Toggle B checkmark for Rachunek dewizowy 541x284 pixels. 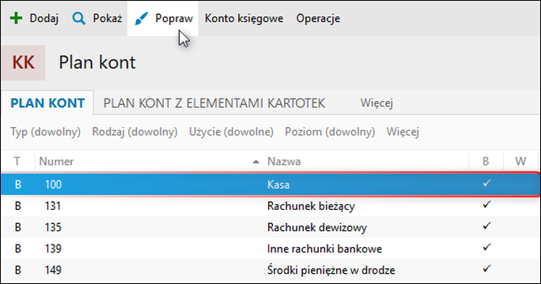pos(486,226)
